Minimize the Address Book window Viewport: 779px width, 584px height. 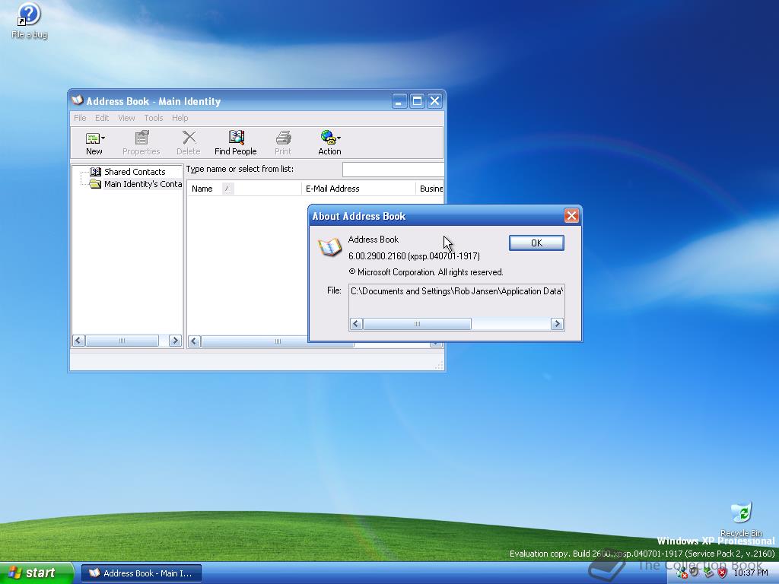(x=399, y=101)
